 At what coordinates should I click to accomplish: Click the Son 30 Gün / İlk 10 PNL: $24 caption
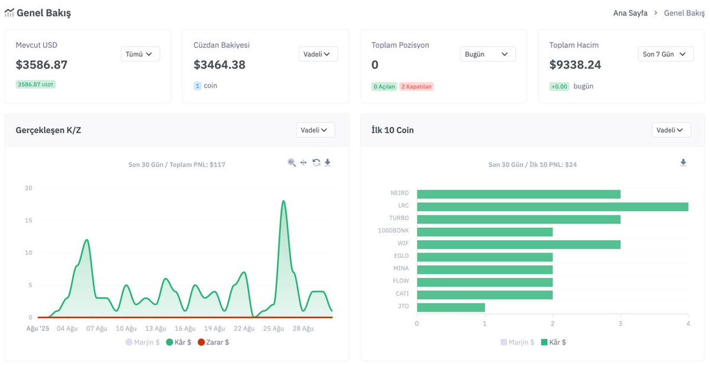click(532, 164)
